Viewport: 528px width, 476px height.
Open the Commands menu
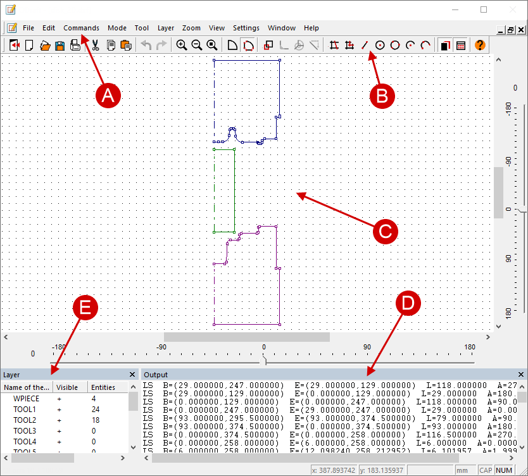pyautogui.click(x=81, y=28)
